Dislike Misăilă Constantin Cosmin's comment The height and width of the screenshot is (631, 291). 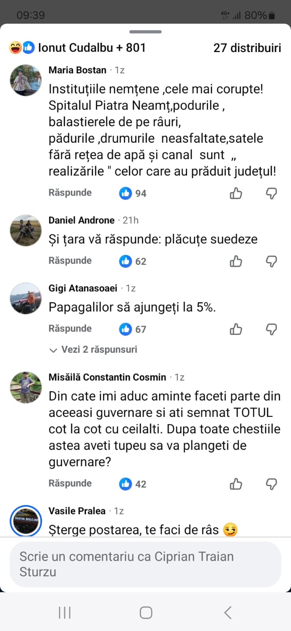tap(271, 484)
